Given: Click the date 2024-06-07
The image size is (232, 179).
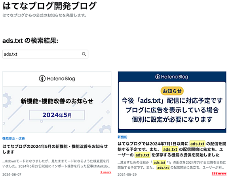Looking at the screenshot, I should [12, 175].
